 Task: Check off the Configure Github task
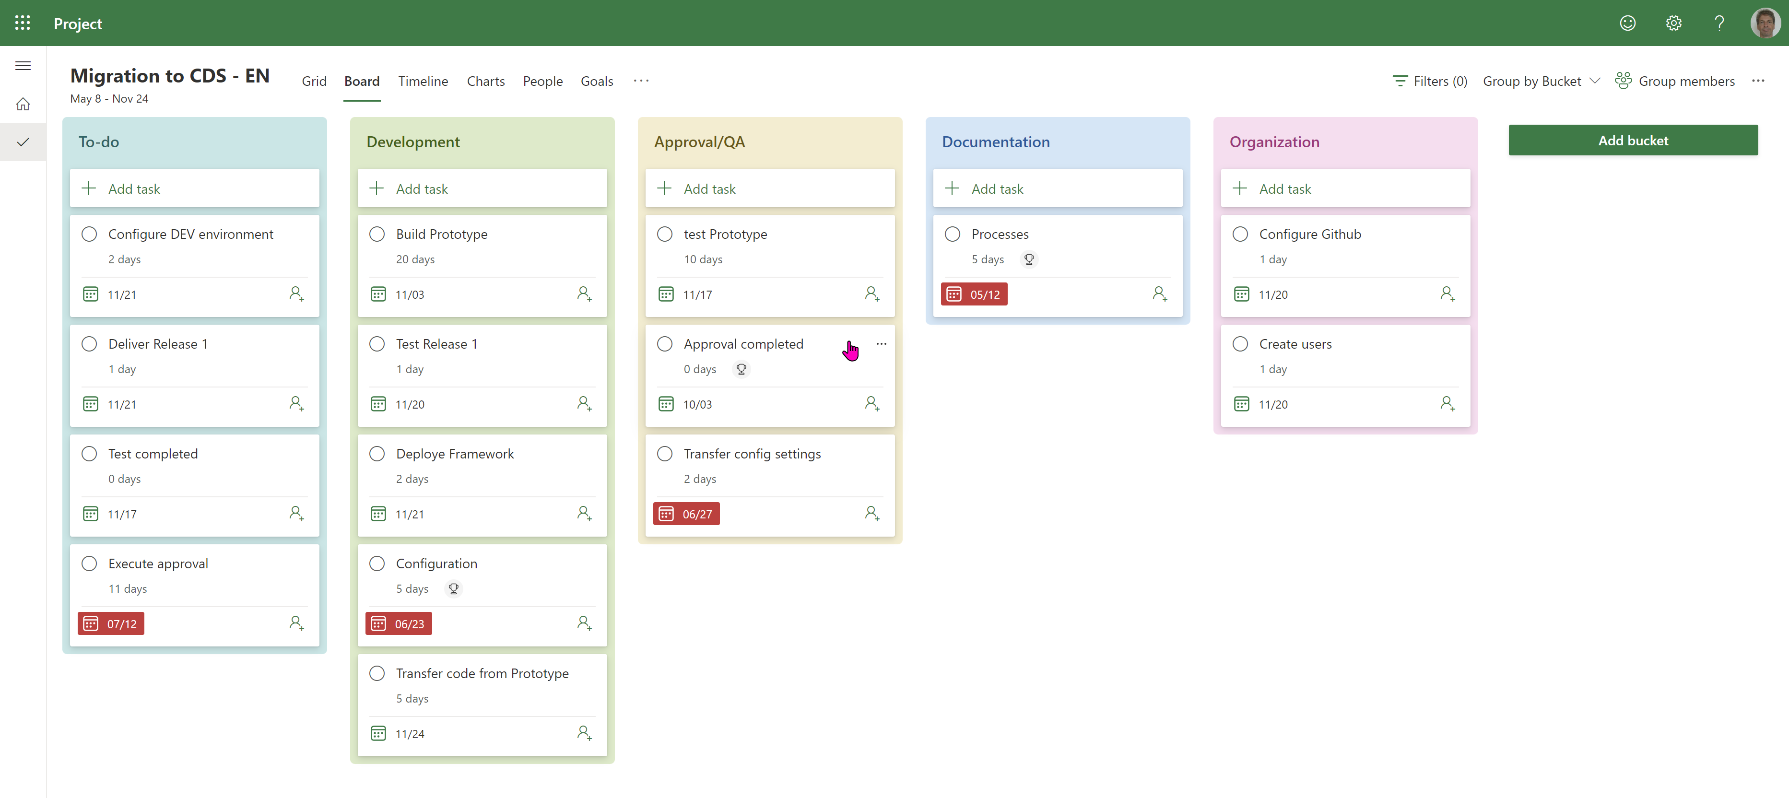pos(1240,234)
